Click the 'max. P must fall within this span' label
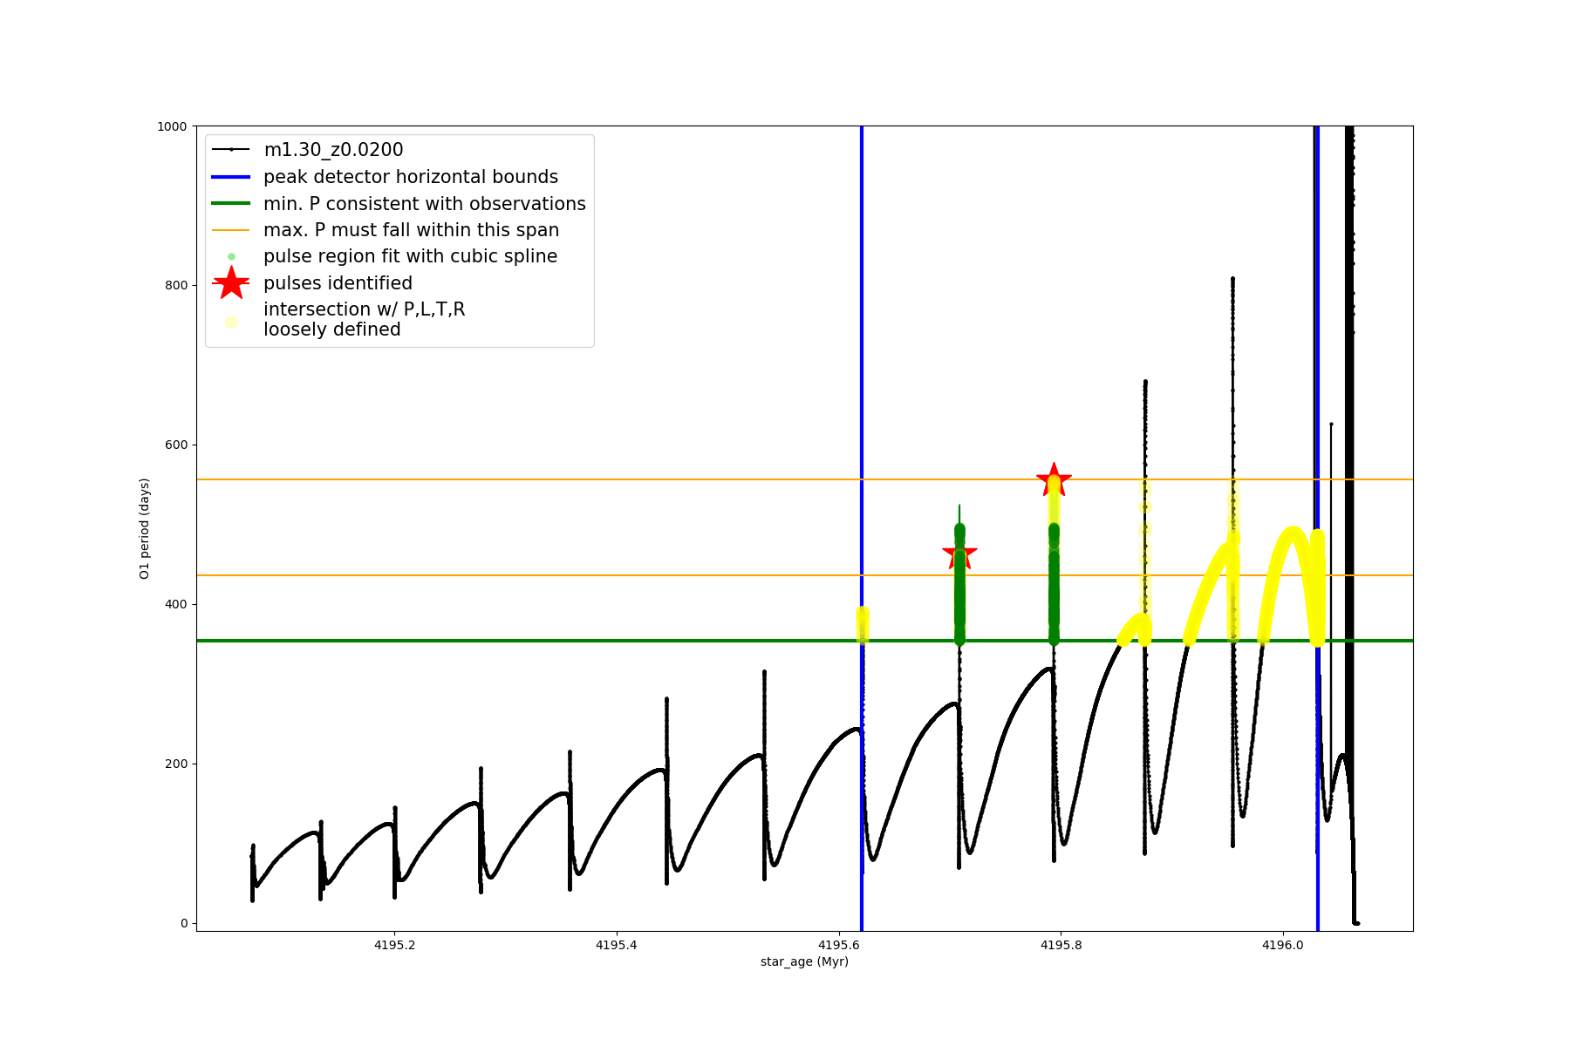The height and width of the screenshot is (1046, 1570). click(411, 230)
